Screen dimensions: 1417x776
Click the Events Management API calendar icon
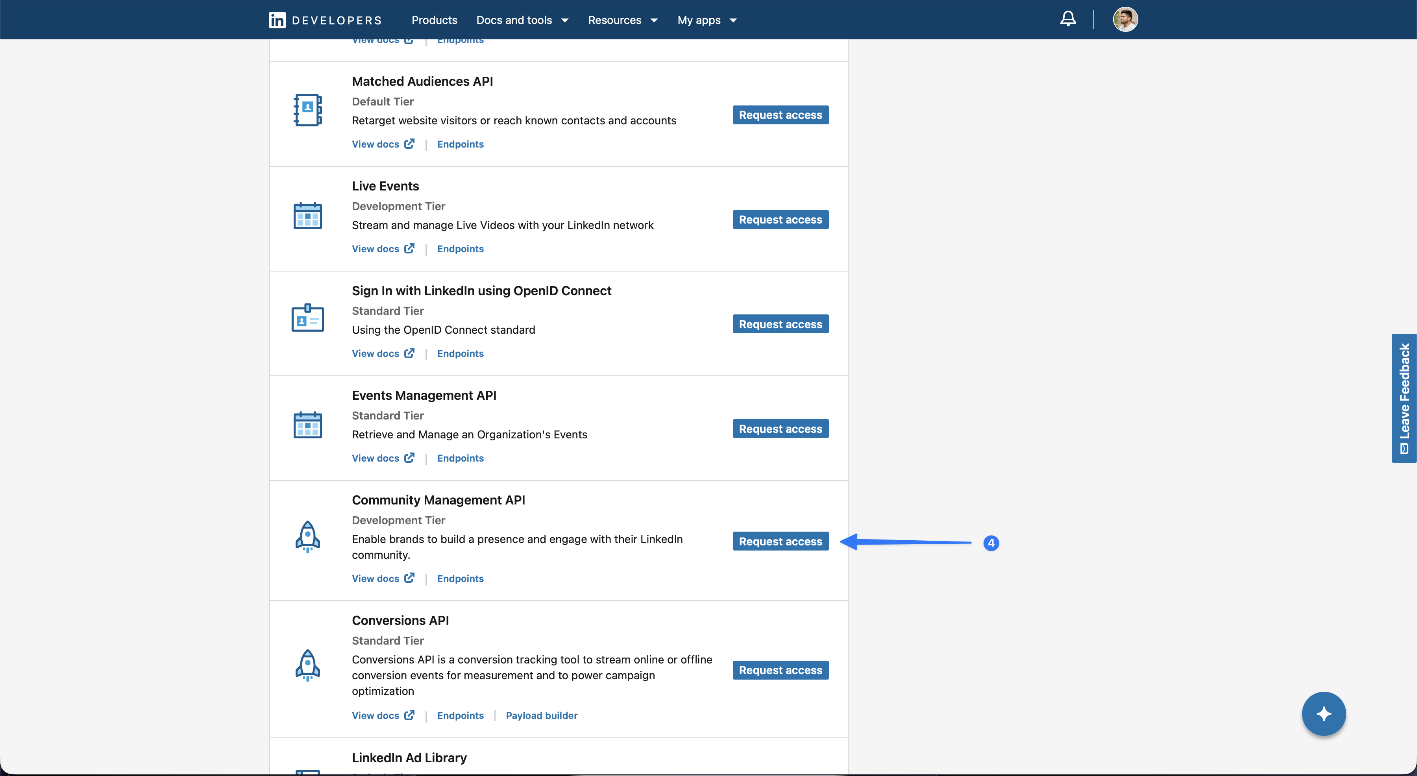(x=307, y=425)
